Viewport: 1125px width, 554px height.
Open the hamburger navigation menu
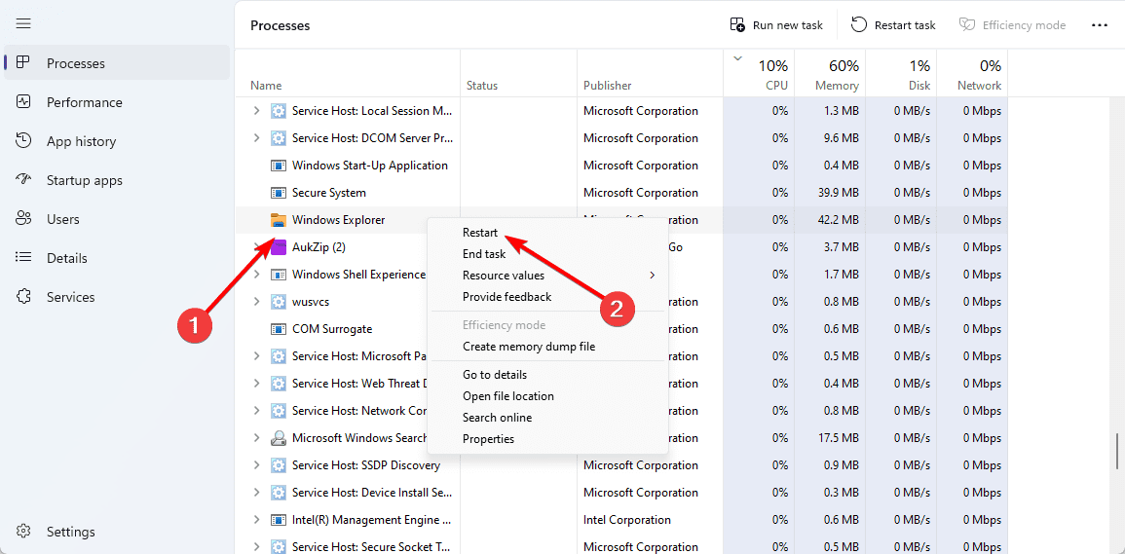click(x=23, y=23)
